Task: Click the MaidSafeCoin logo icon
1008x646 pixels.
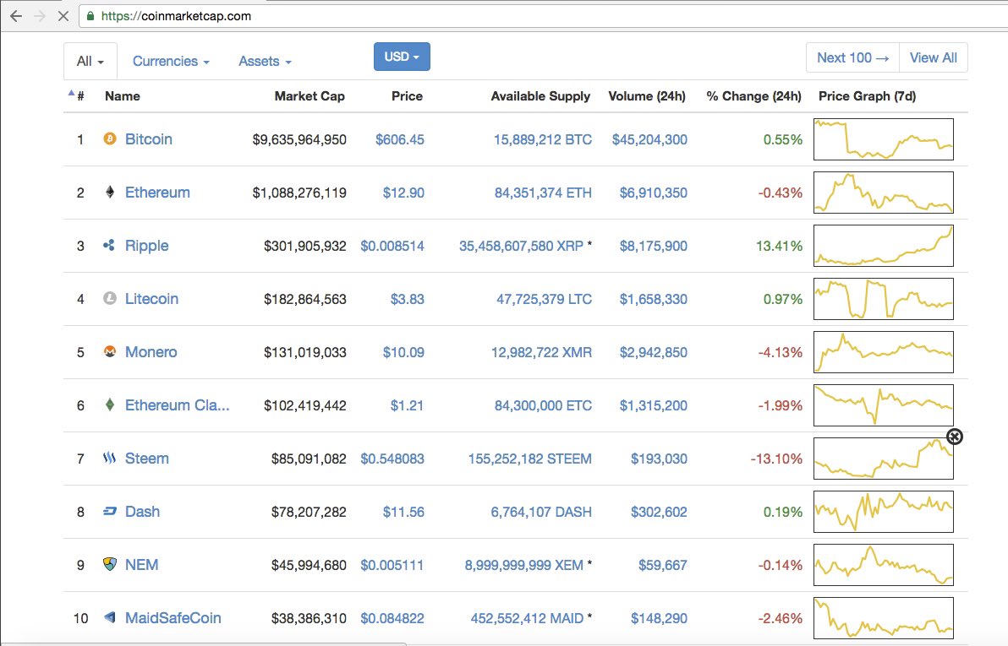Action: 110,618
